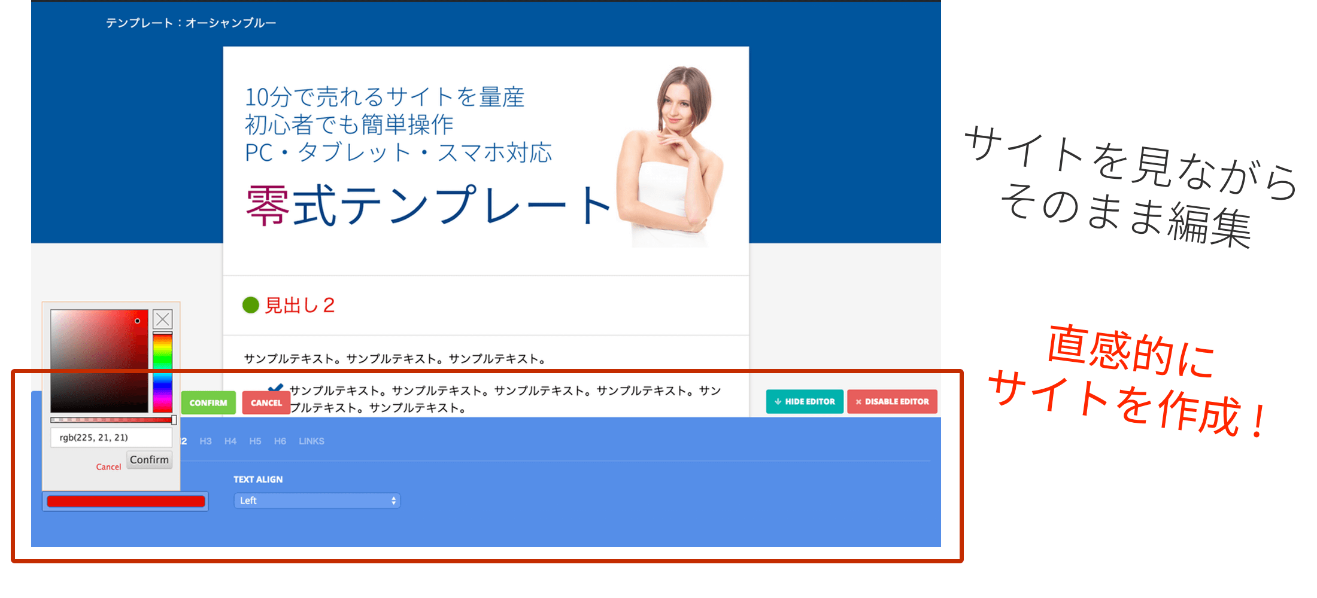This screenshot has height=598, width=1317.
Task: Edit the rgb(225, 21, 21) value field
Action: 111,437
